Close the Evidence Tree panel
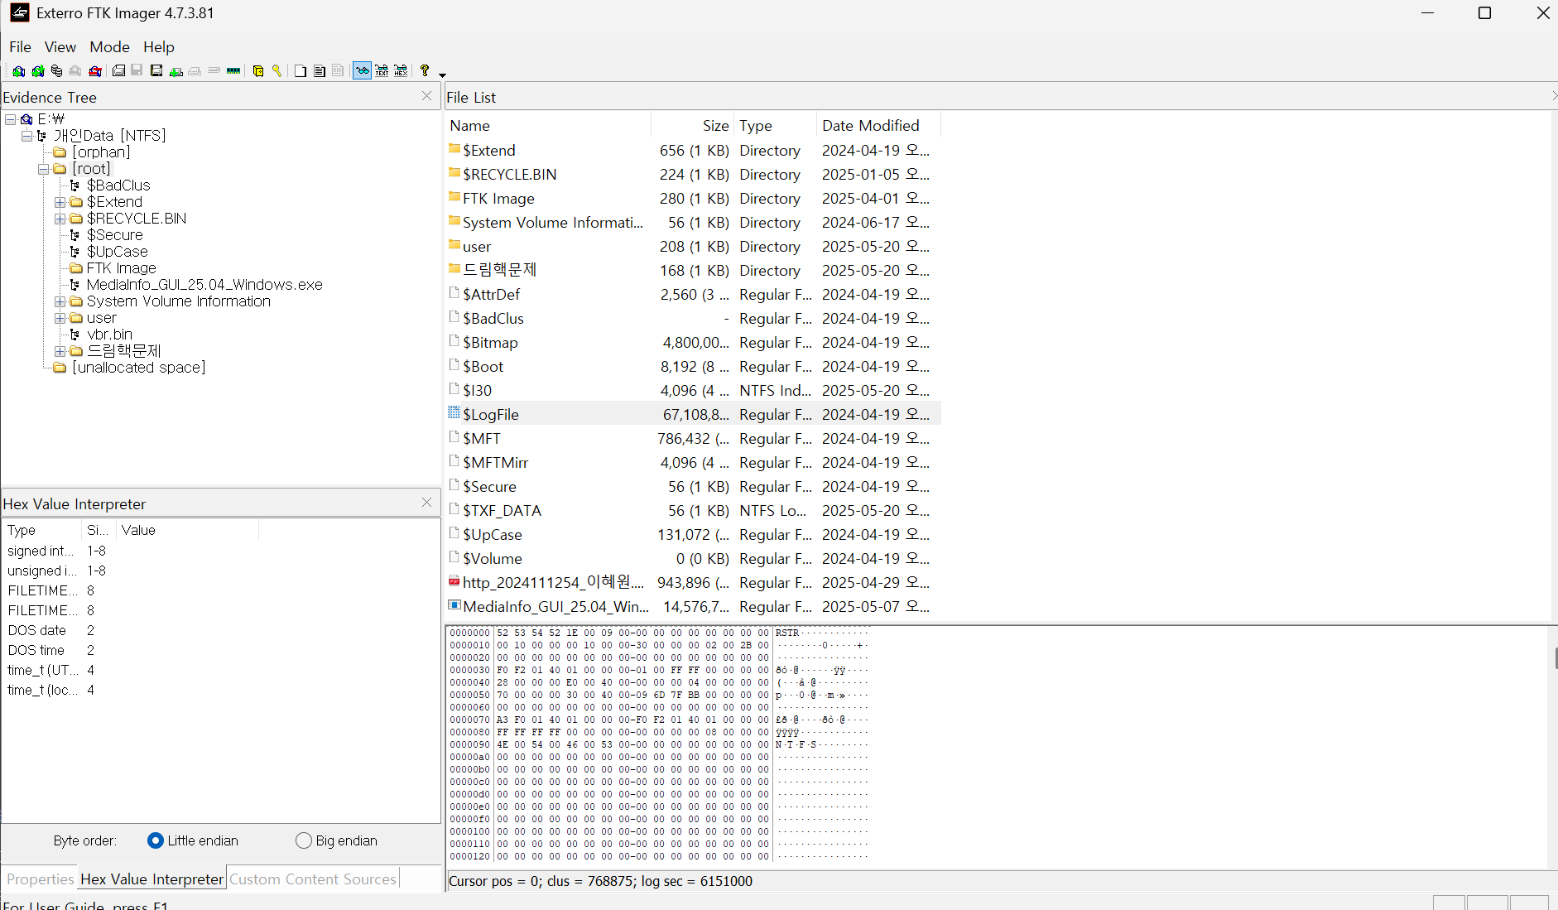This screenshot has width=1558, height=910. click(426, 96)
